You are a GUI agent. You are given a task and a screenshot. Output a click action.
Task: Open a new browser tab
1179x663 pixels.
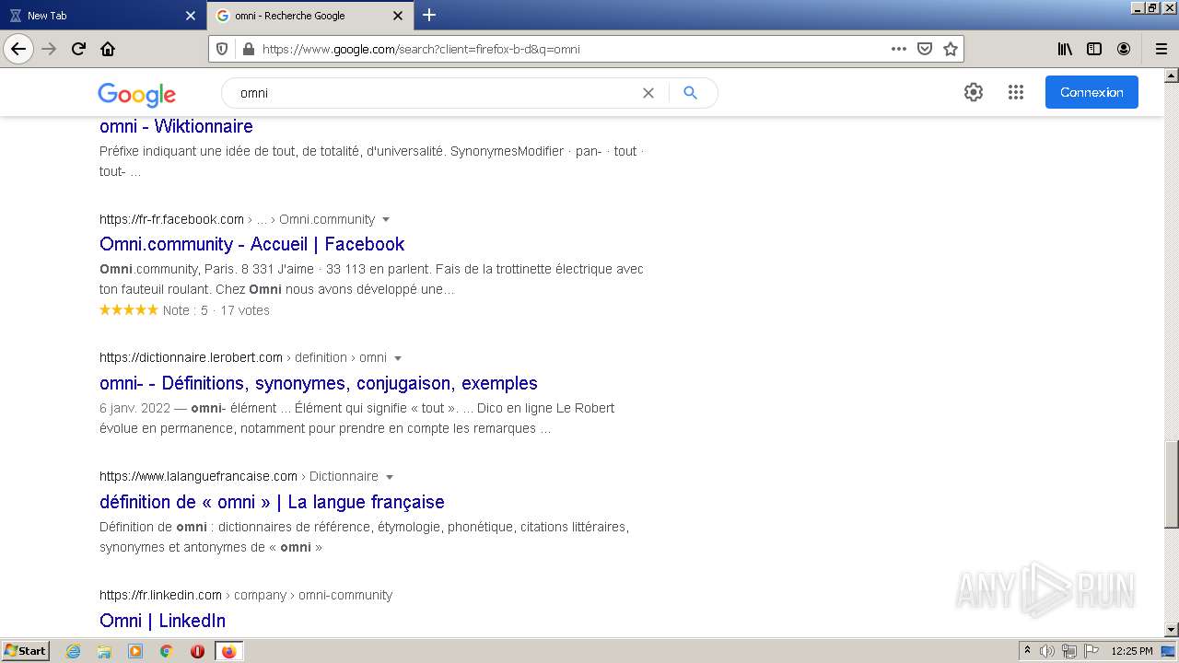point(429,15)
